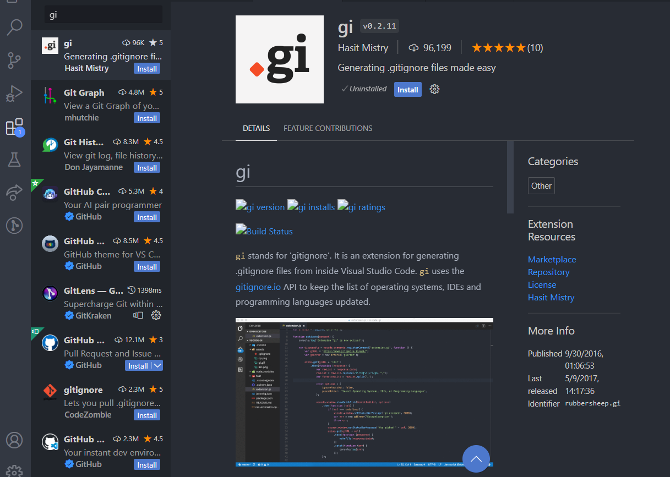Click the GitLens extension icon in list
The width and height of the screenshot is (670, 477).
point(50,294)
